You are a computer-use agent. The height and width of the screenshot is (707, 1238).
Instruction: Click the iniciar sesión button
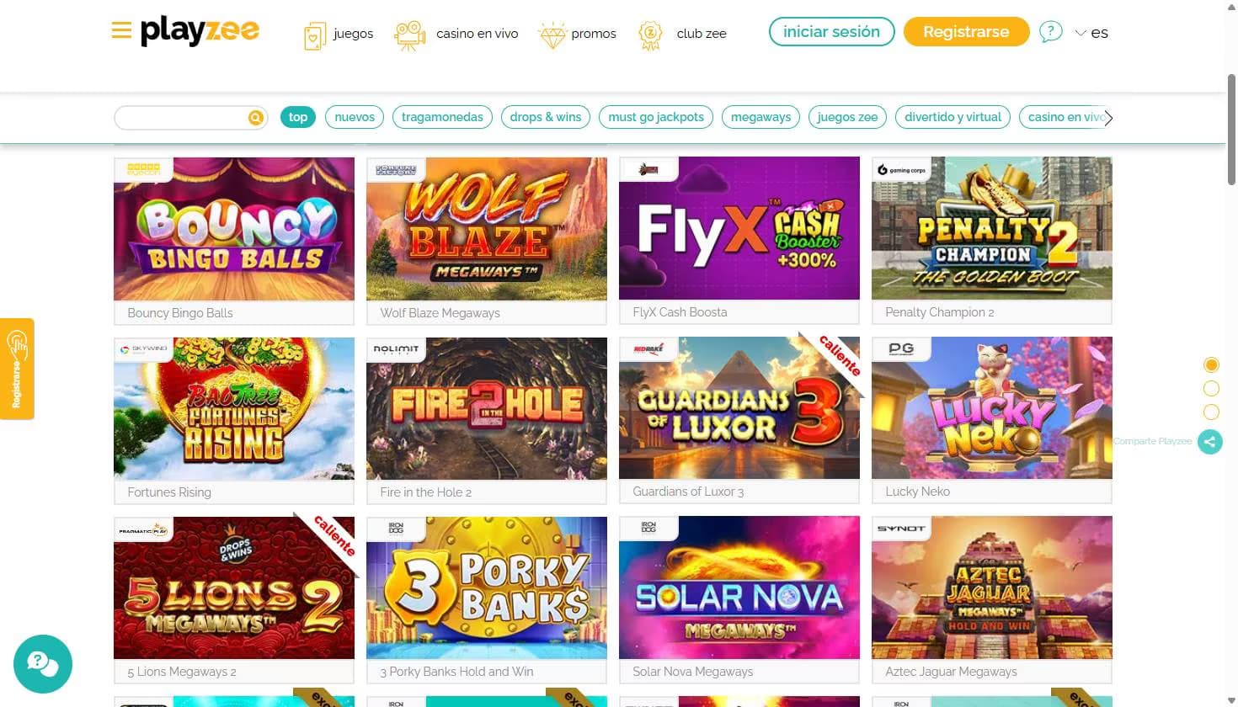pos(831,32)
